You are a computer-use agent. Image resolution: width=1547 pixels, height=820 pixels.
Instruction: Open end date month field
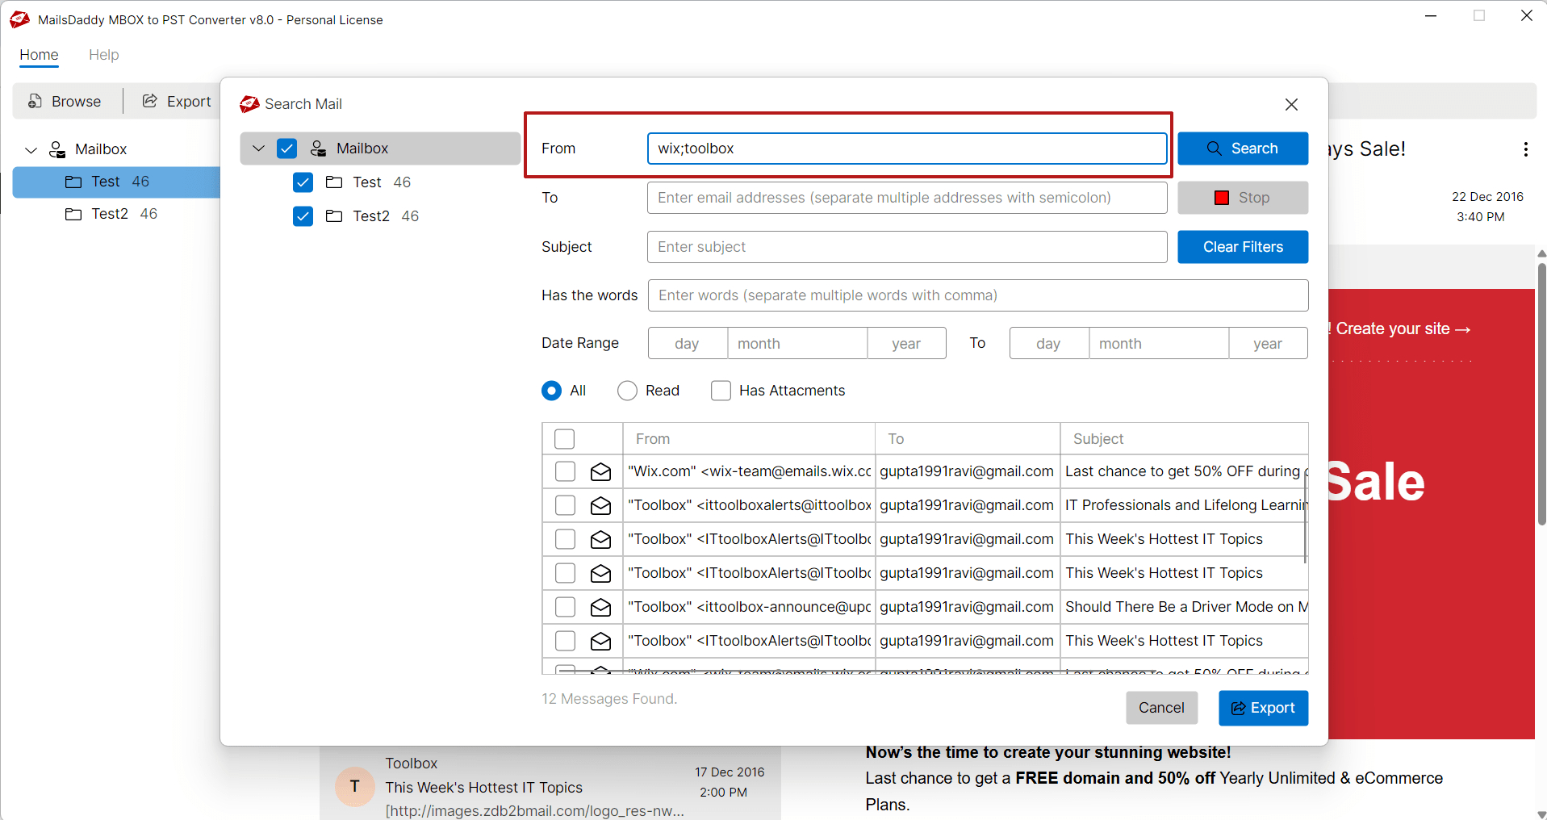point(1159,343)
